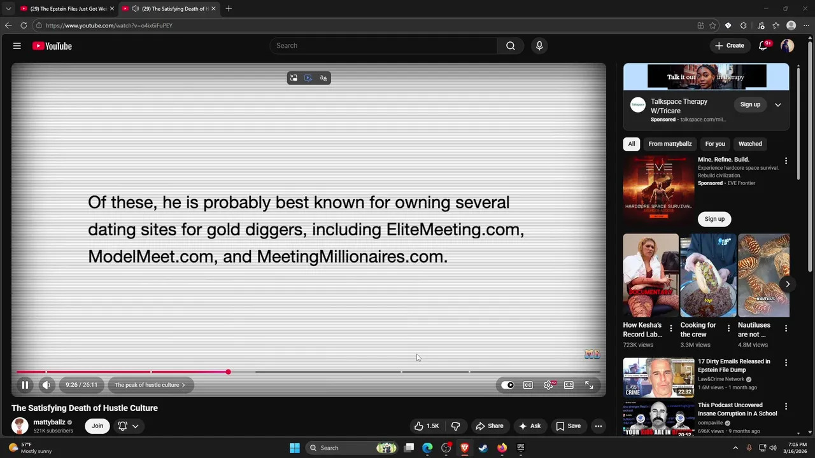Open options for 'How Kesha's Record Lab' short
The height and width of the screenshot is (458, 815).
click(x=670, y=329)
